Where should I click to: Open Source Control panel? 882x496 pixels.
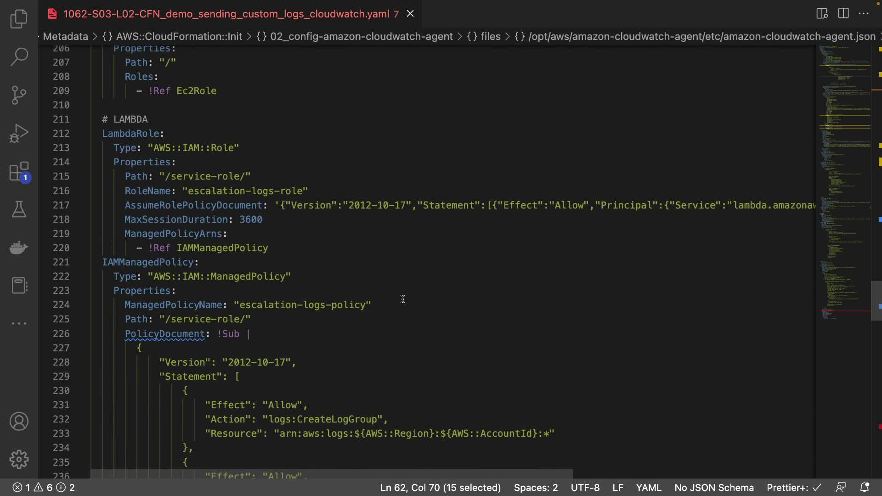(x=19, y=95)
